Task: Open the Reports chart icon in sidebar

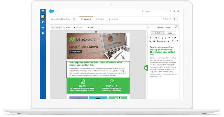Action: coord(43,27)
